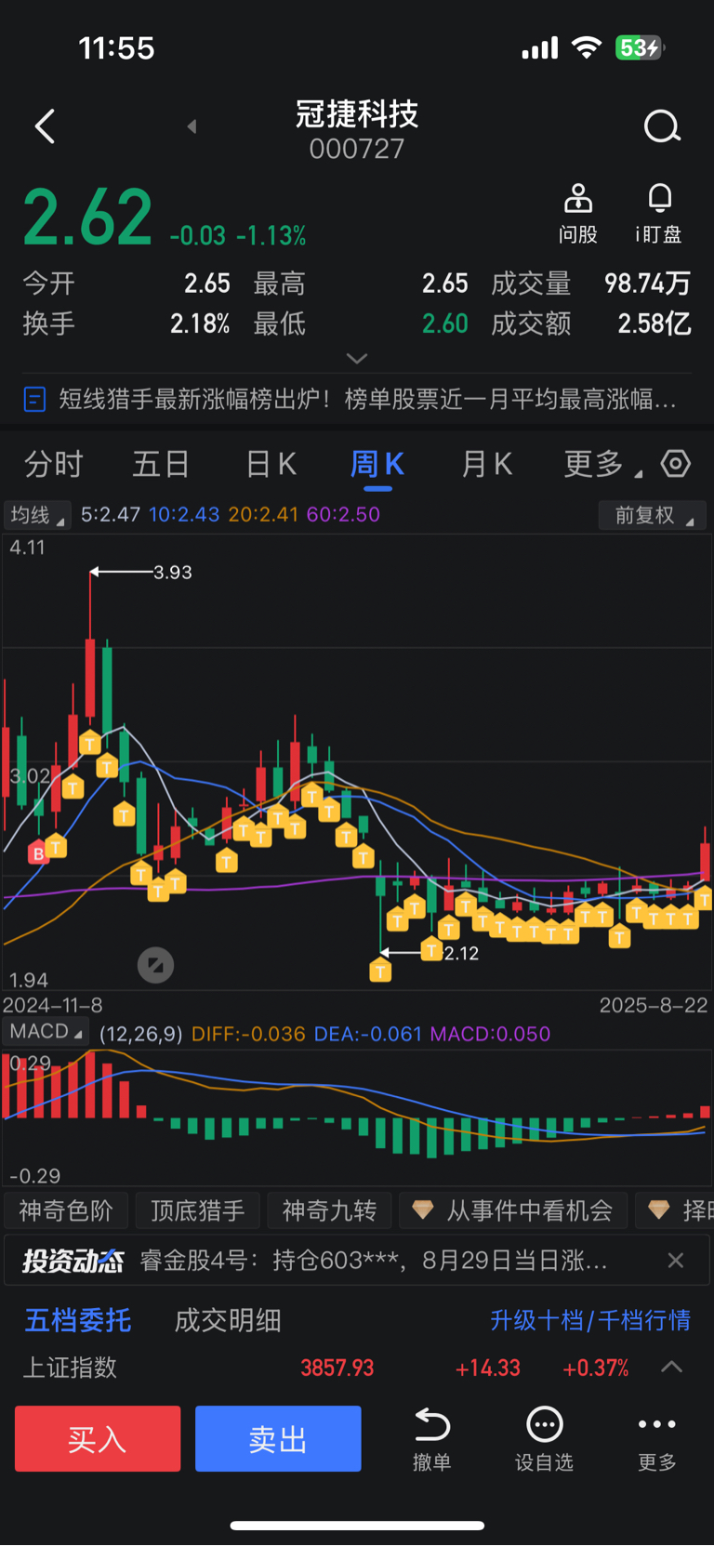
Task: Open the 前复权 adjustment dropdown
Action: click(653, 515)
